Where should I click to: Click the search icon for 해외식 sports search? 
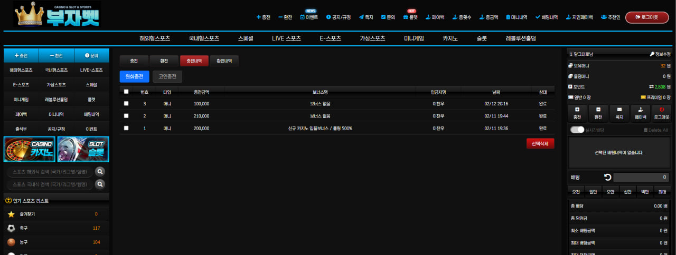point(100,171)
